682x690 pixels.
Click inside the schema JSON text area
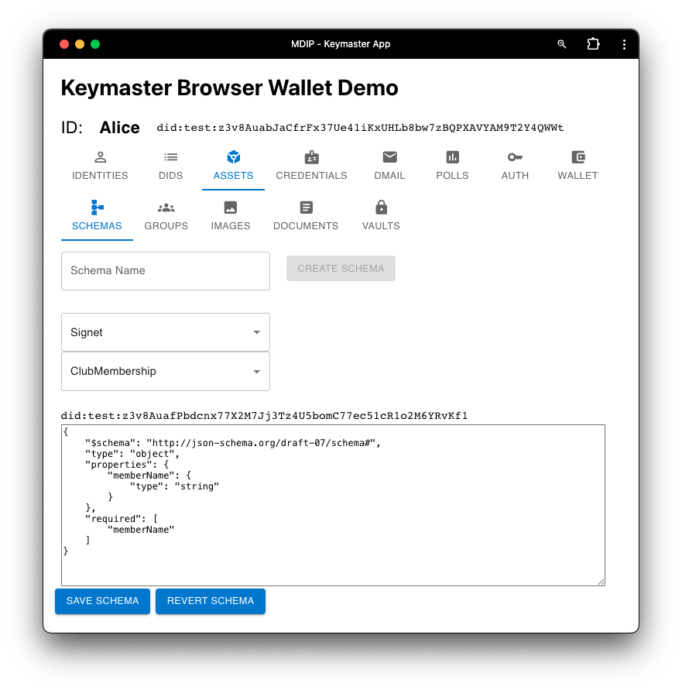pos(333,504)
